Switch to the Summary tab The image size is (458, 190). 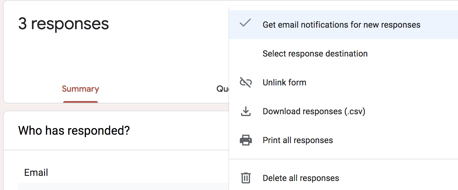pos(81,89)
